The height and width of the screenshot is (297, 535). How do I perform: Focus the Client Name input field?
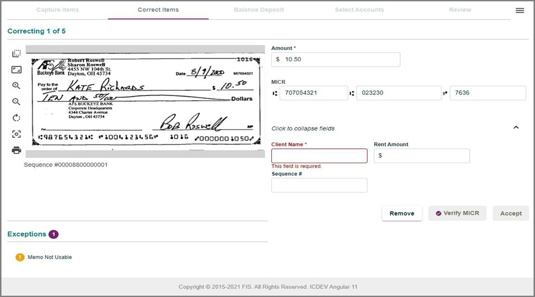click(x=319, y=156)
